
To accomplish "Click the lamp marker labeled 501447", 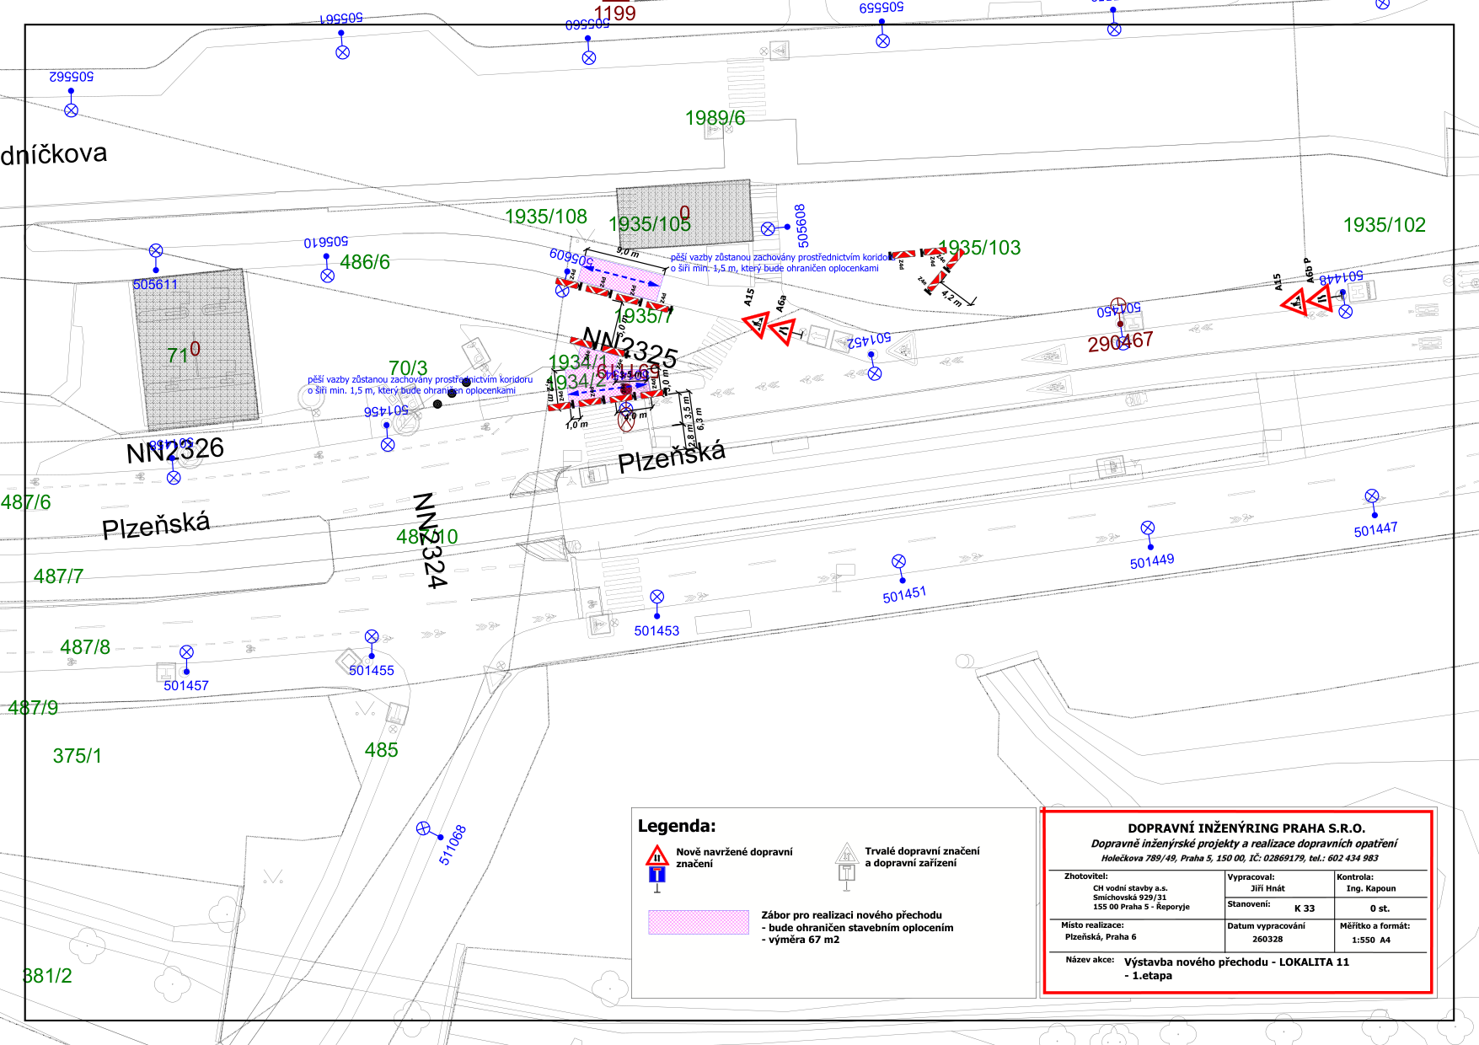I will 1372,496.
